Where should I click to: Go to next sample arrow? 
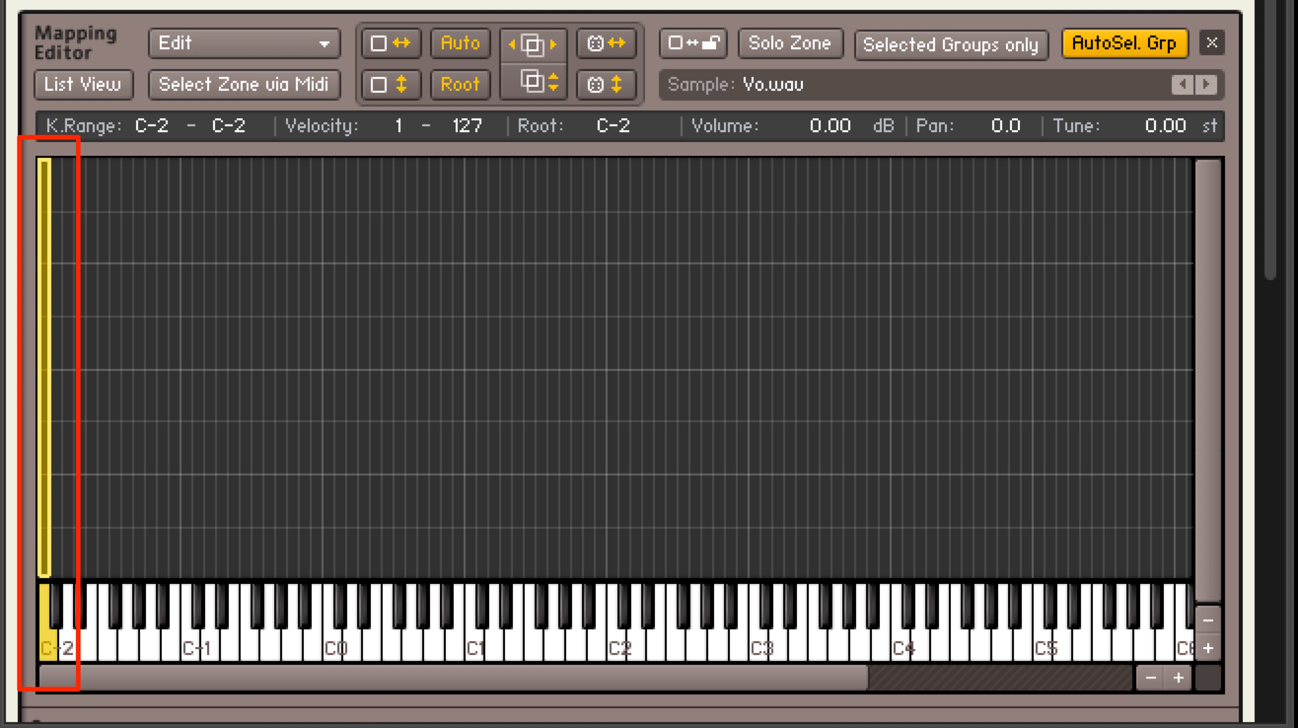click(1206, 84)
